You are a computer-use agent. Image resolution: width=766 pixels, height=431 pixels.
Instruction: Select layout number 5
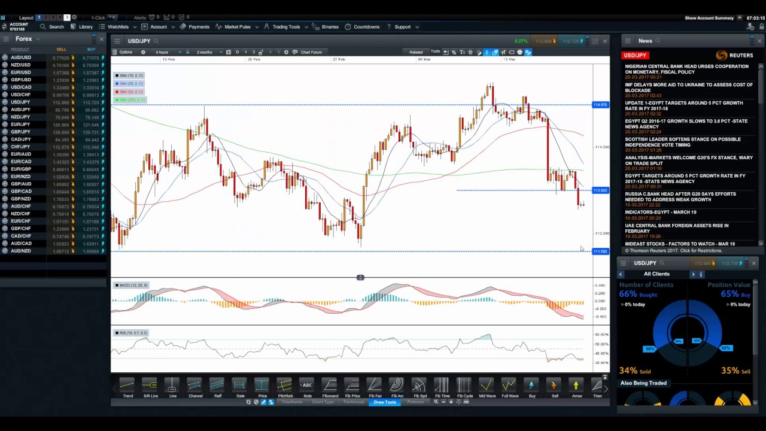pos(67,17)
